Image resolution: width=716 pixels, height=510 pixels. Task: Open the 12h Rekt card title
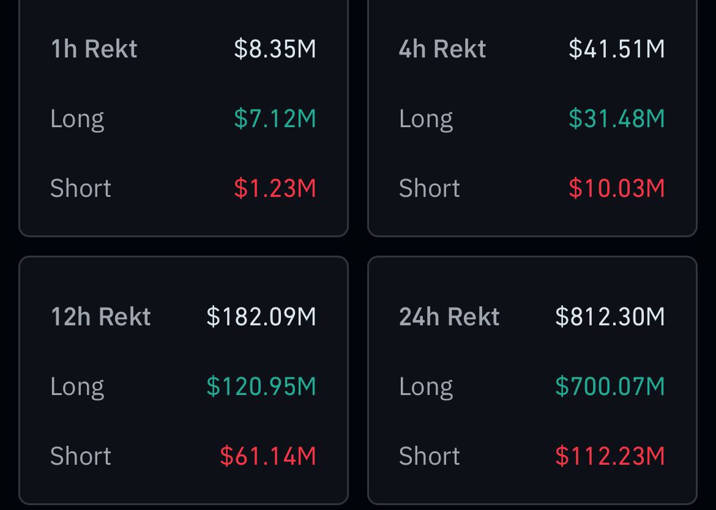[101, 317]
